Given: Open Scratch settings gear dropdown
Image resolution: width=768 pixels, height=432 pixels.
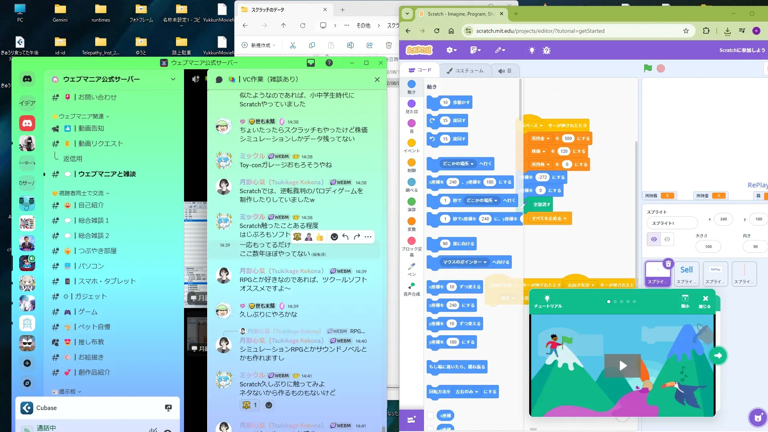Looking at the screenshot, I should coord(451,50).
